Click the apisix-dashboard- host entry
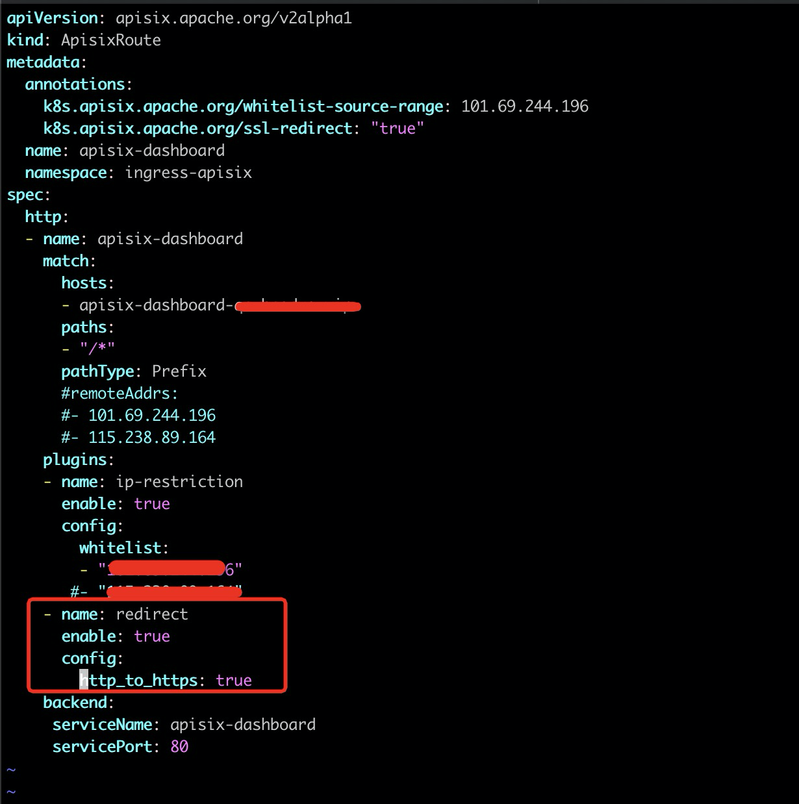Screen dimensions: 799x804 [x=220, y=305]
